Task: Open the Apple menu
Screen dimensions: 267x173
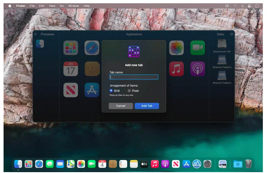Action: (10, 6)
